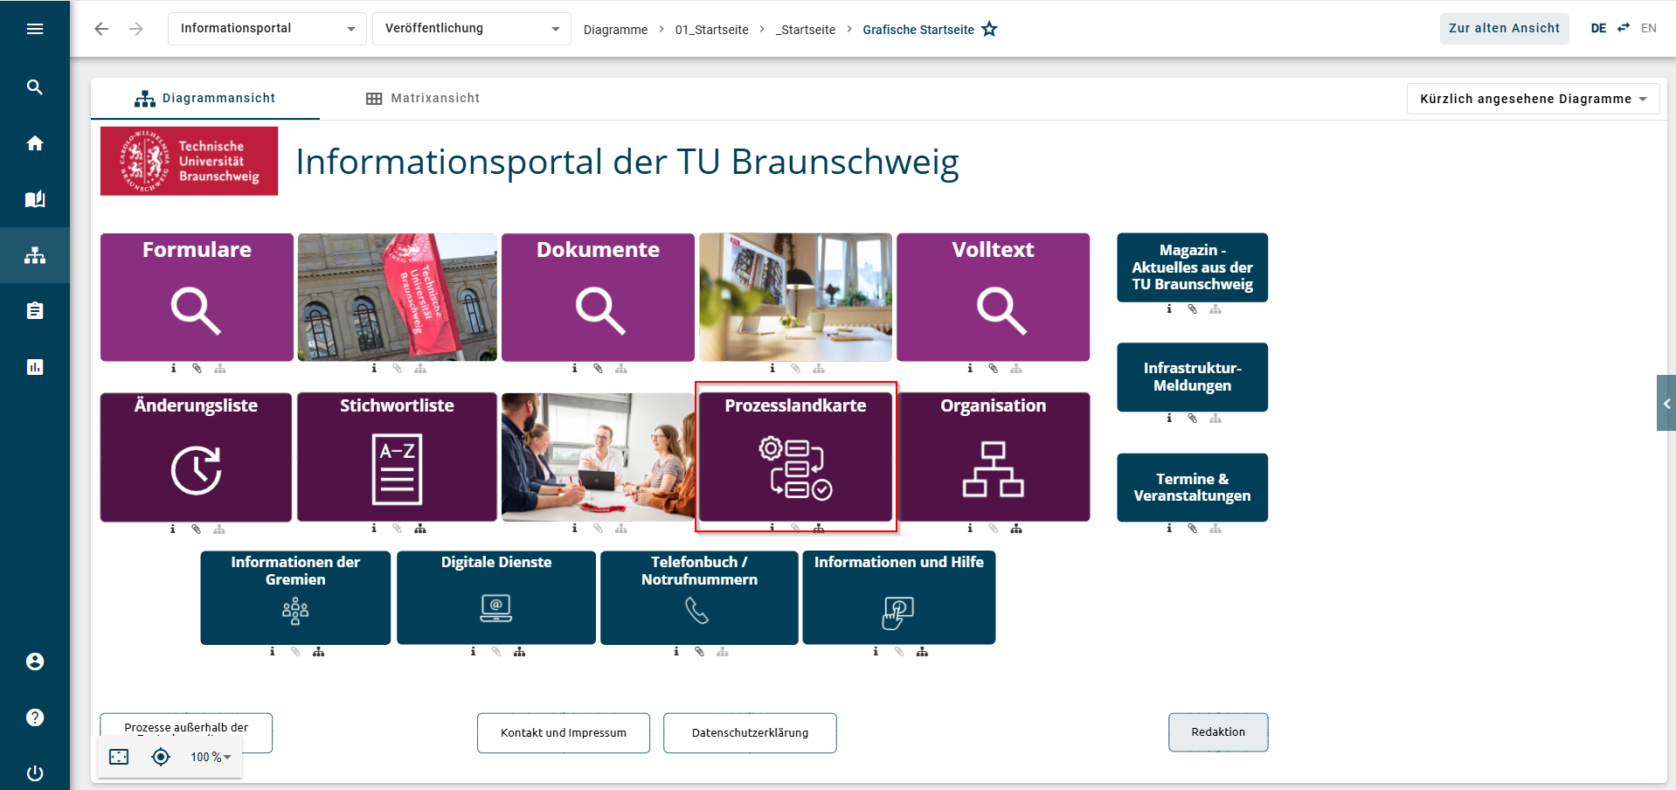Open the Datenschutzerklärung link box
The height and width of the screenshot is (790, 1676).
point(750,732)
